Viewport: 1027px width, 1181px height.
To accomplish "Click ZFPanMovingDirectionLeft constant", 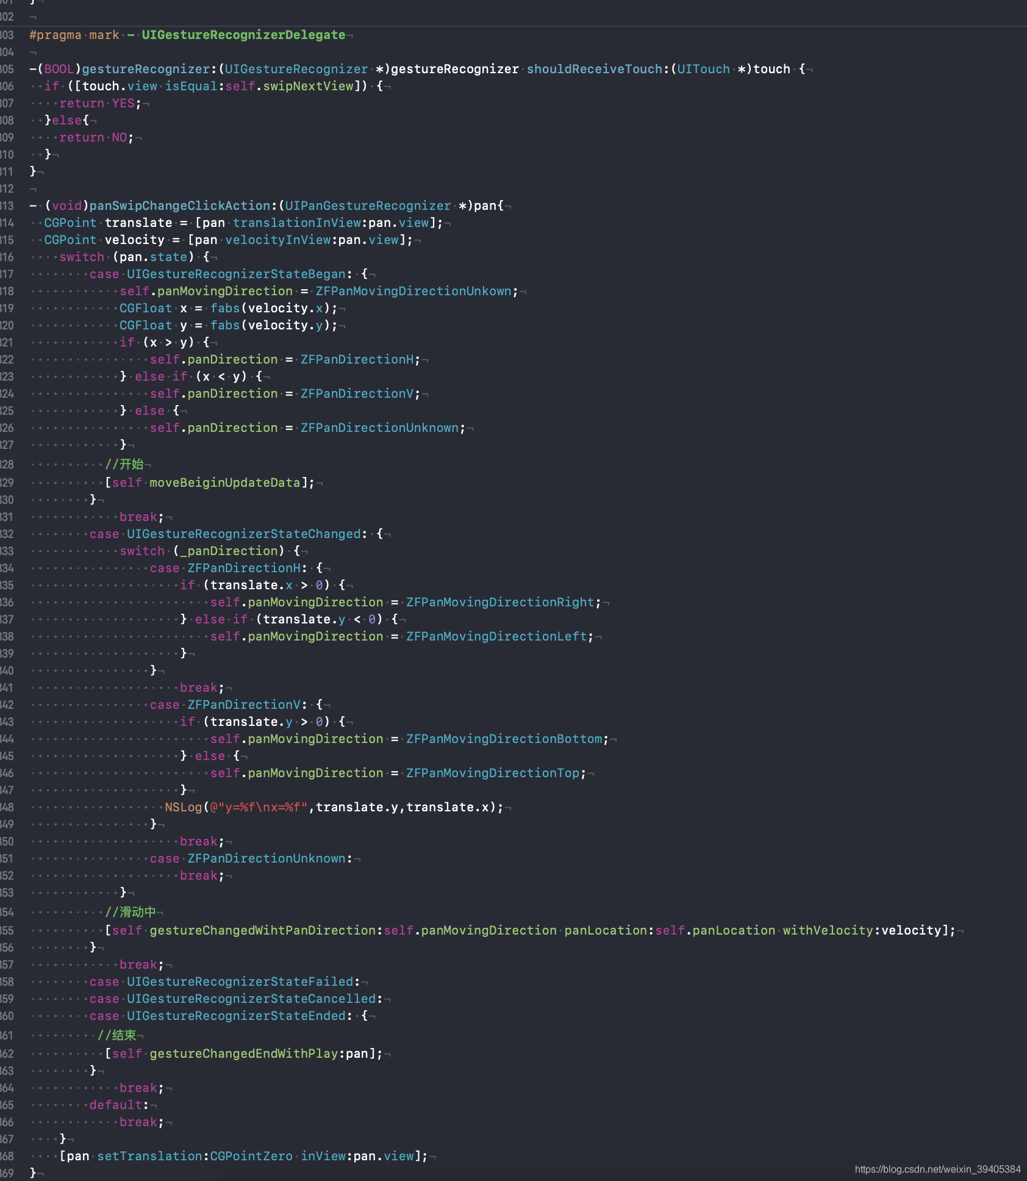I will [x=496, y=636].
